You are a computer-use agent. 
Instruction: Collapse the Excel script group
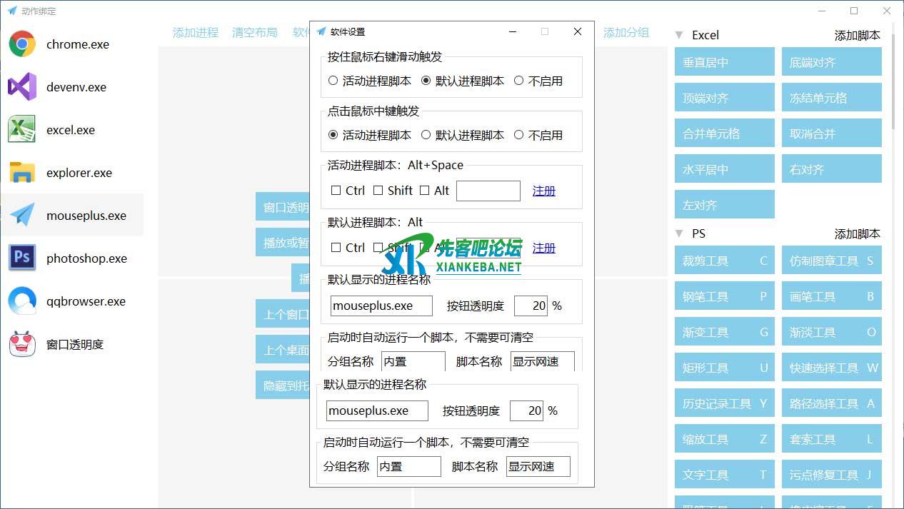coord(679,35)
